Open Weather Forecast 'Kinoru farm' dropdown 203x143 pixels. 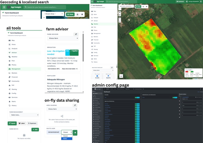[103, 70]
